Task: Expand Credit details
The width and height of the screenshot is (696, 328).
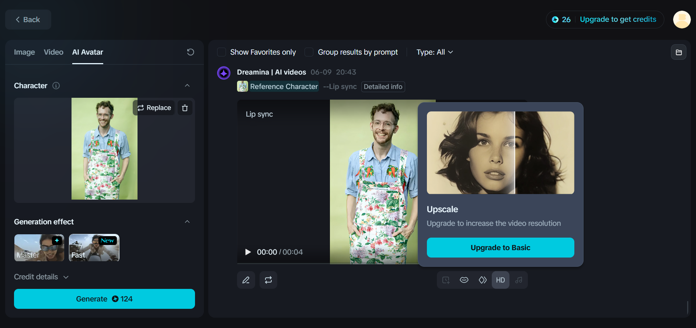Action: pos(41,277)
